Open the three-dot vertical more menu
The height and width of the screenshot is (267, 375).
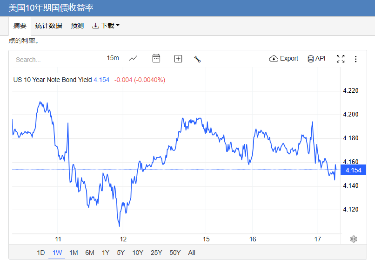(x=355, y=59)
